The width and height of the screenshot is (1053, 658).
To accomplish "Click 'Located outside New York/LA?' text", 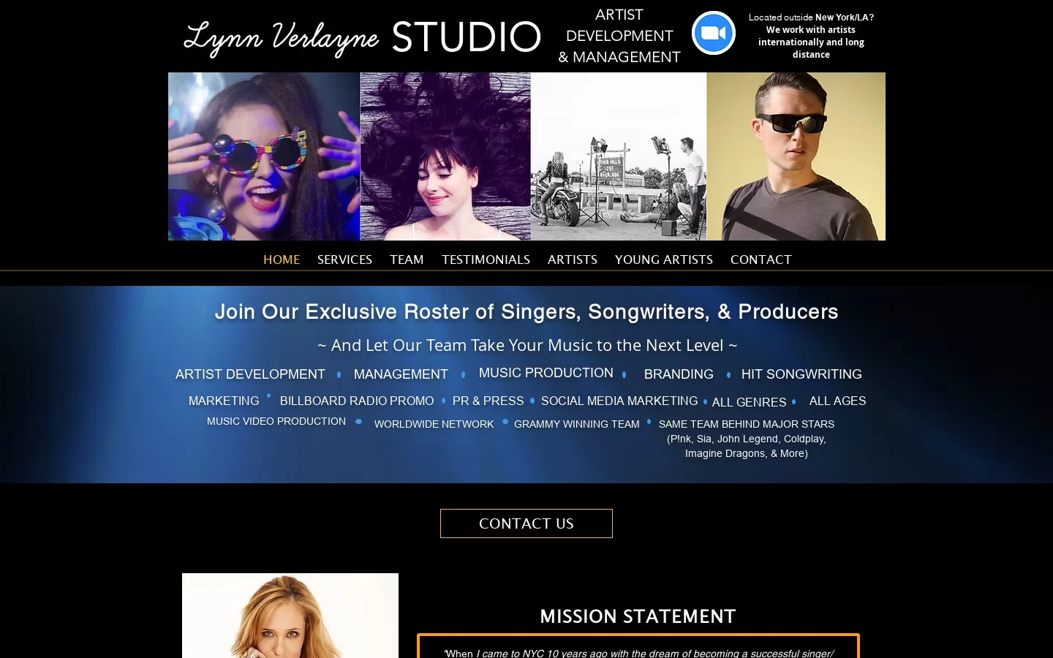I will pos(811,18).
